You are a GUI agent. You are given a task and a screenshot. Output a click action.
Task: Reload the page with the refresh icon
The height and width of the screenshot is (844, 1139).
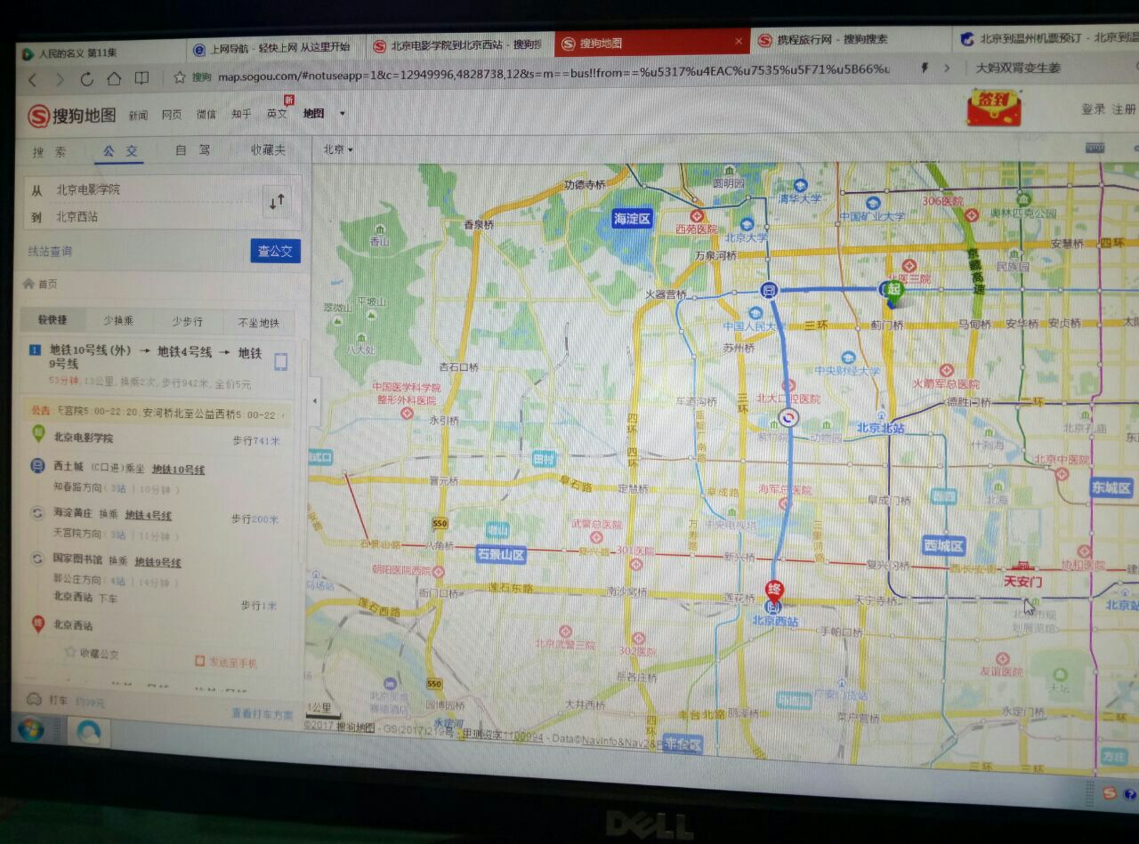87,78
